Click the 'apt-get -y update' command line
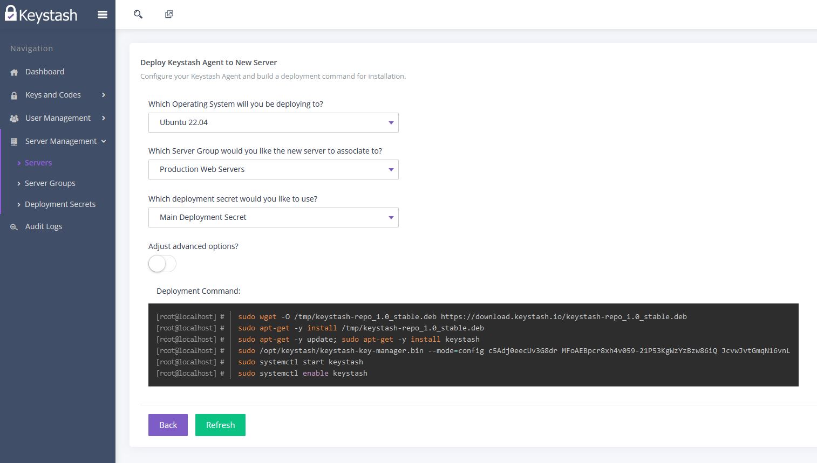This screenshot has height=463, width=817. coord(359,339)
